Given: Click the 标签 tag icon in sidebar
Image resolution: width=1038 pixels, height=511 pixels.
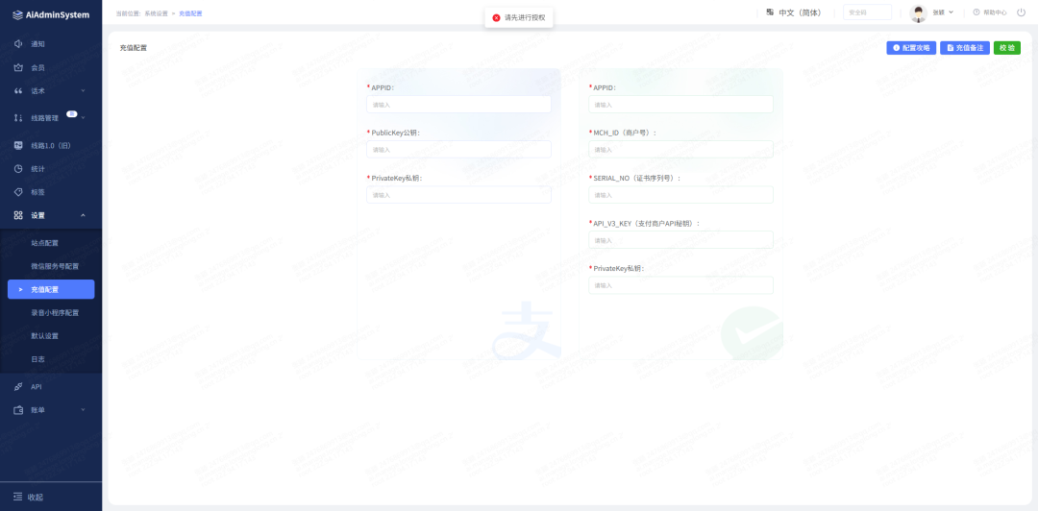Looking at the screenshot, I should (x=18, y=191).
